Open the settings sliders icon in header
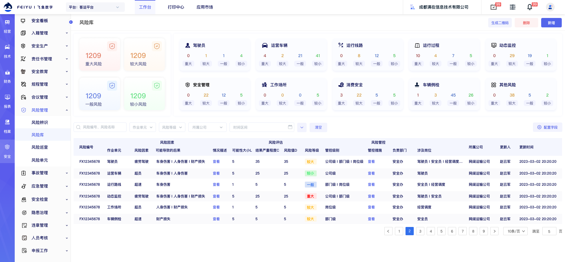 513,7
